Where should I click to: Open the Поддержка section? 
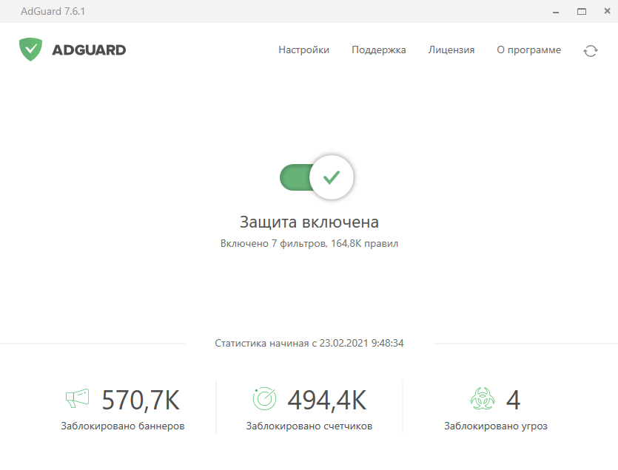[x=378, y=50]
